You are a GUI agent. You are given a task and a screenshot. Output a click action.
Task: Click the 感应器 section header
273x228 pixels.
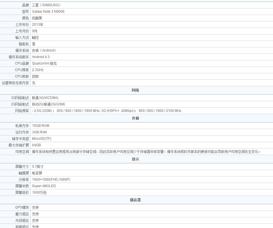[x=135, y=200]
